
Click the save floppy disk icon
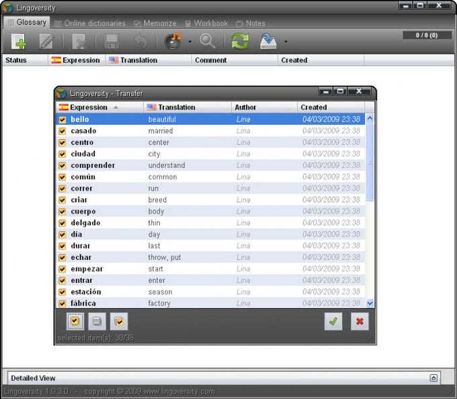(x=112, y=42)
